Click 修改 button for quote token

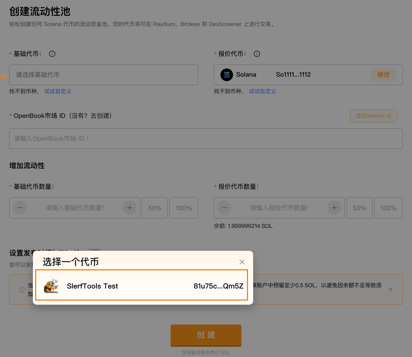[383, 75]
